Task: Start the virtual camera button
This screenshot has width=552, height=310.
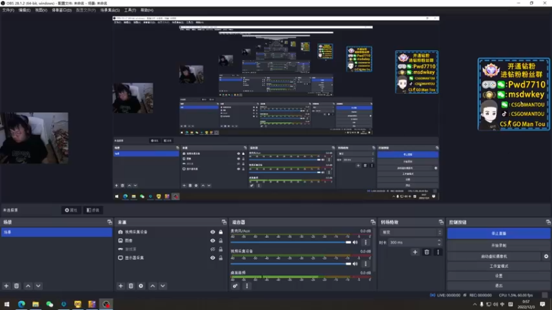Action: [x=494, y=256]
